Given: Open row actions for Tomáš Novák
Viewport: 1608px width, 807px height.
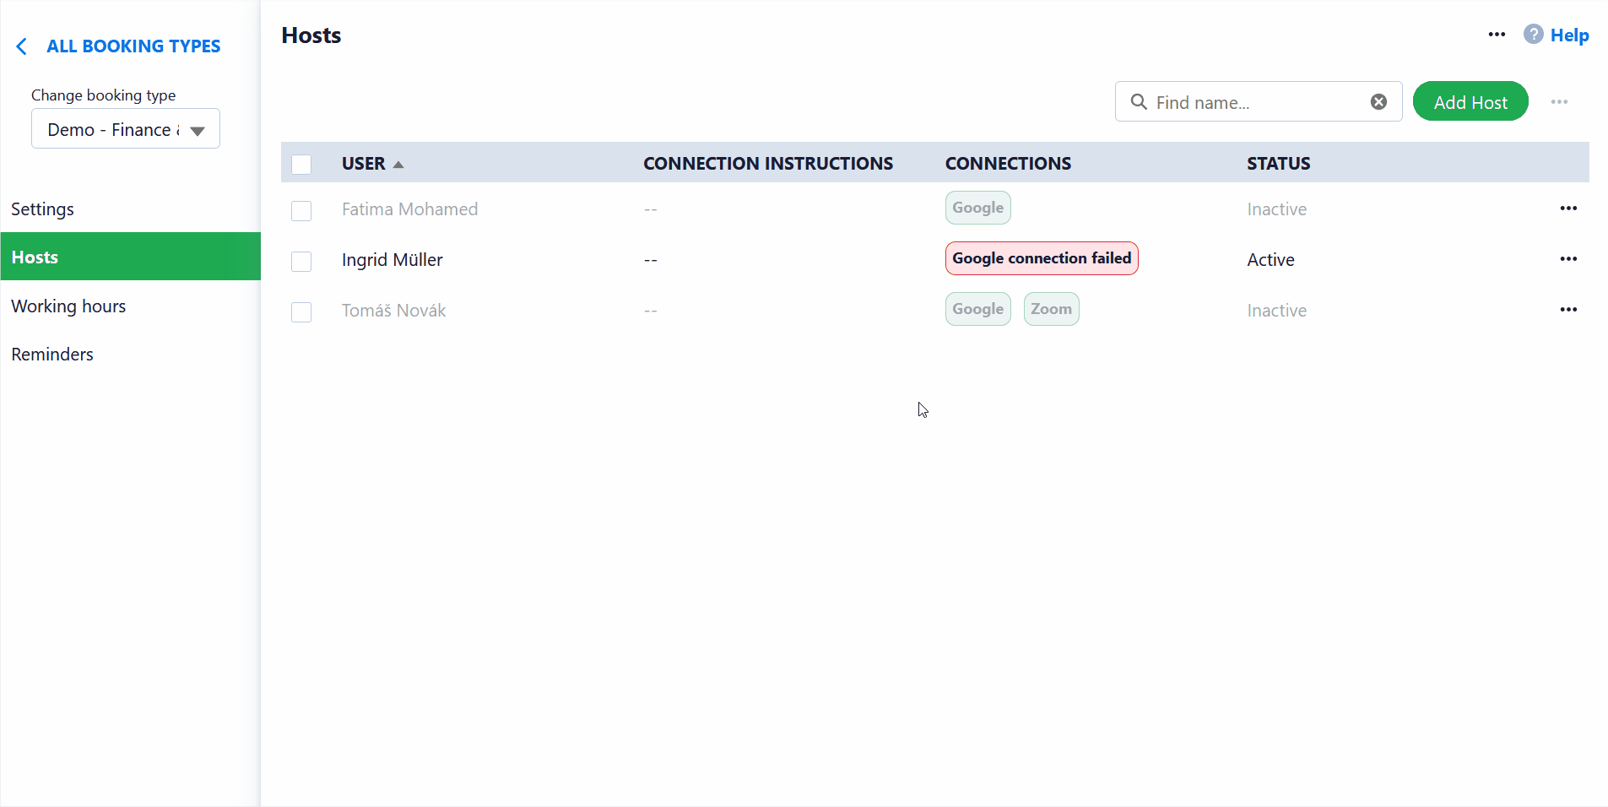Looking at the screenshot, I should (1568, 310).
